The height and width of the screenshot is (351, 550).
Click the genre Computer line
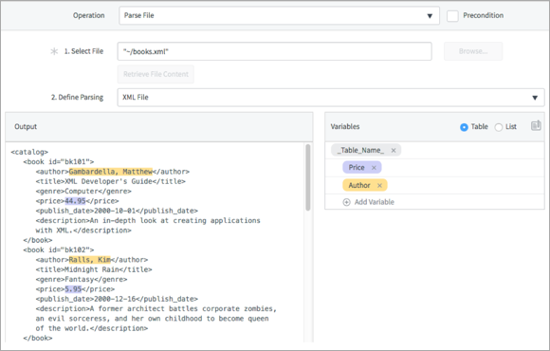point(83,192)
